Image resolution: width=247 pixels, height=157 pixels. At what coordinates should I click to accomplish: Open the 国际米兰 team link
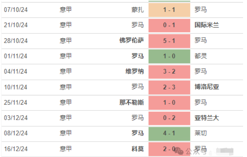click(x=207, y=25)
